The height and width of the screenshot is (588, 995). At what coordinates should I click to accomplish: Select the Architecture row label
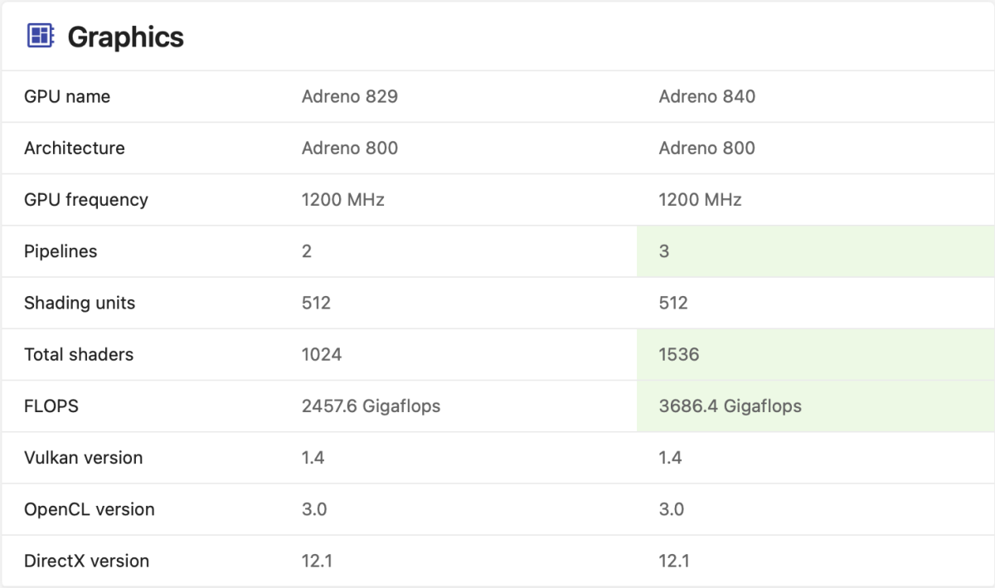click(x=75, y=148)
